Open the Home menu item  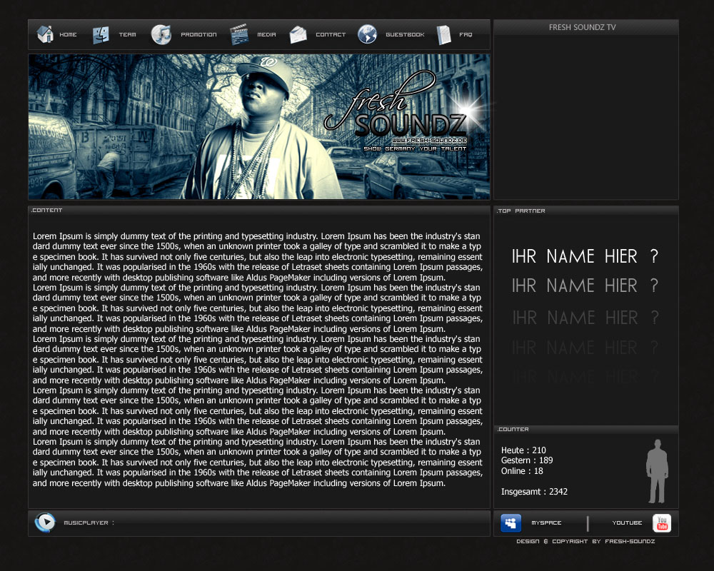click(68, 35)
